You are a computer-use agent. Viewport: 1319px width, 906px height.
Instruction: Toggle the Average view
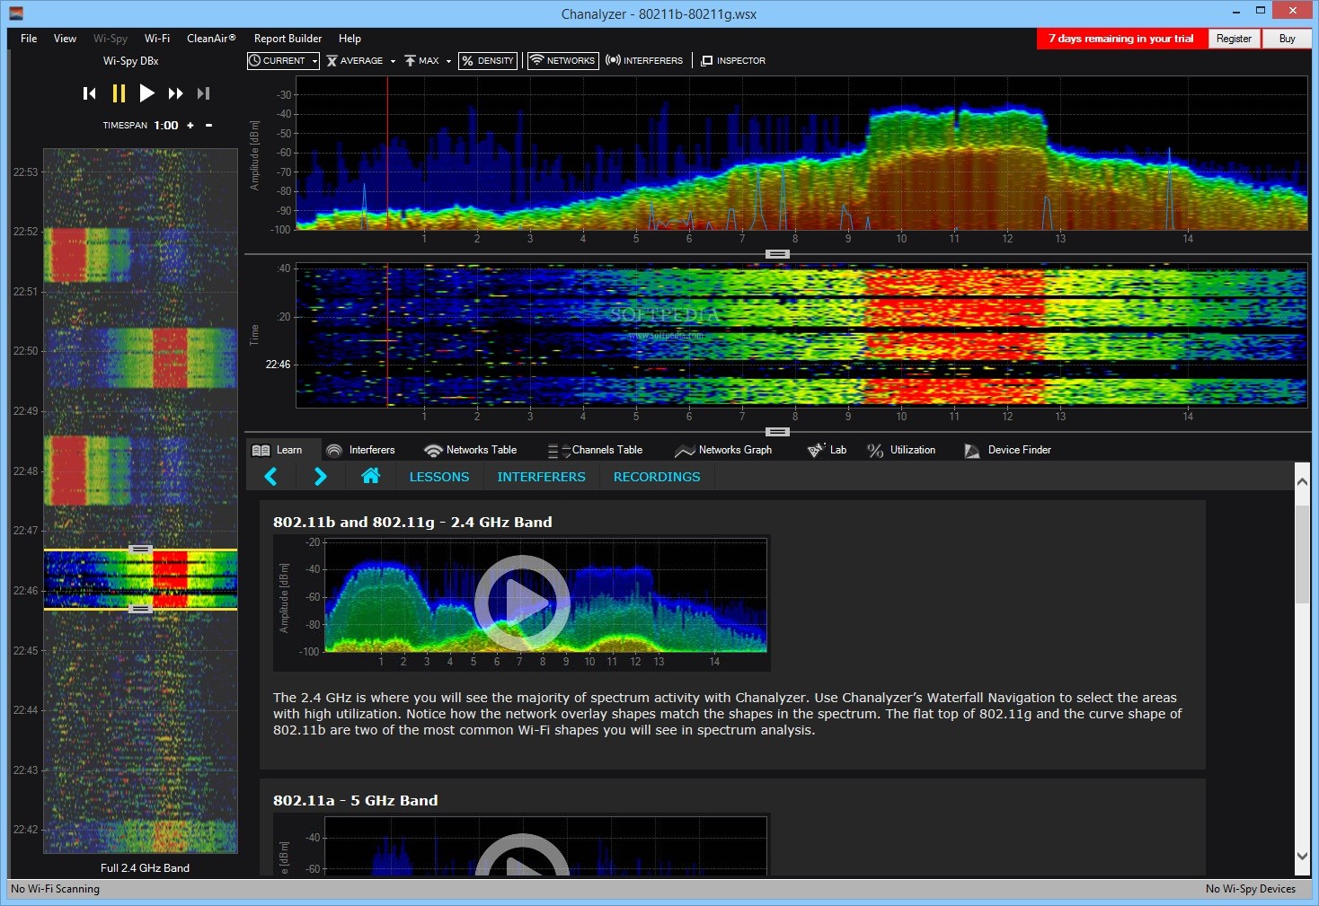[355, 61]
